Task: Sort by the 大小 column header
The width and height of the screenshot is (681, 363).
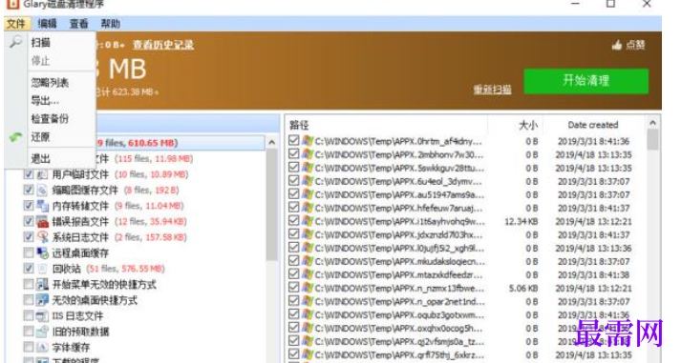Action: (x=528, y=125)
